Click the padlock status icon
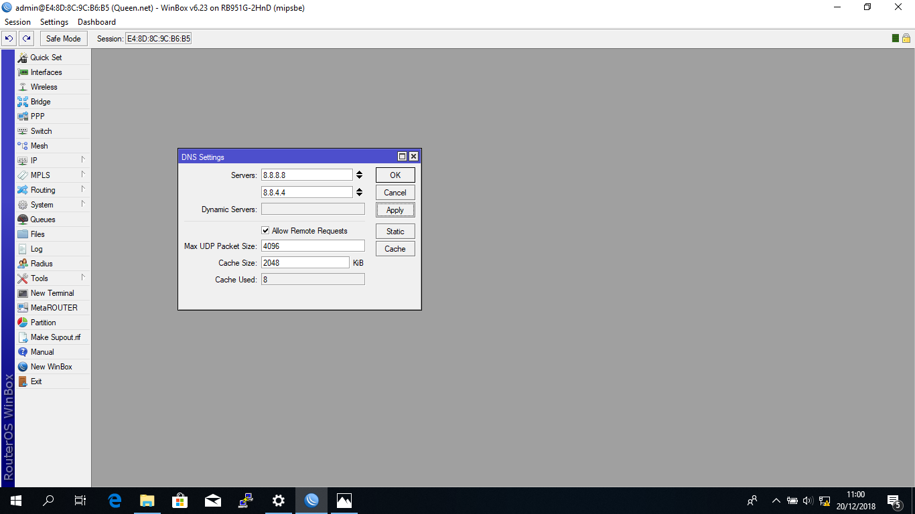Screen dimensions: 915x514 tap(906, 38)
